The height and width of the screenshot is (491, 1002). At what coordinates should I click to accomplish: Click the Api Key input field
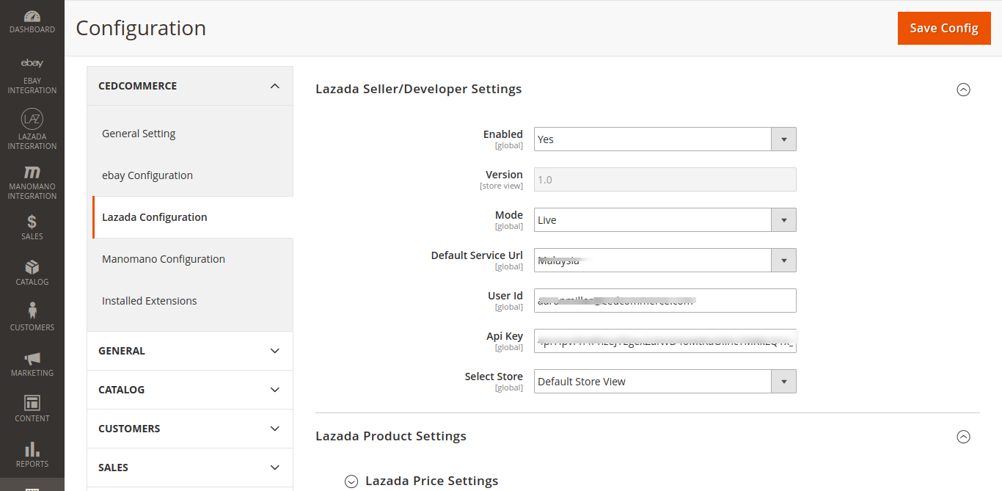coord(665,341)
